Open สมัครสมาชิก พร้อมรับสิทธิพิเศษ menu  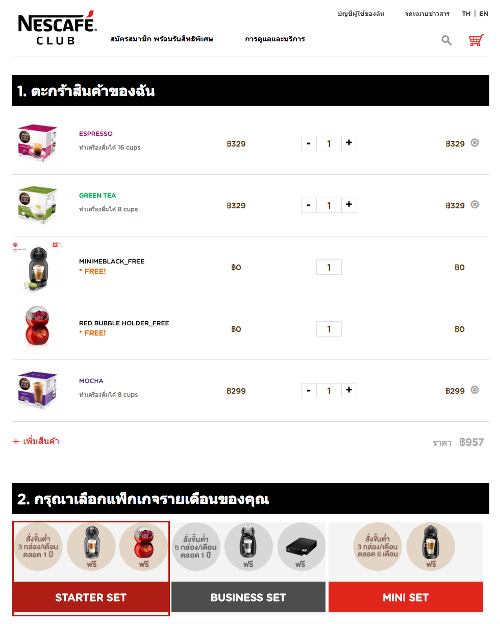(x=162, y=39)
